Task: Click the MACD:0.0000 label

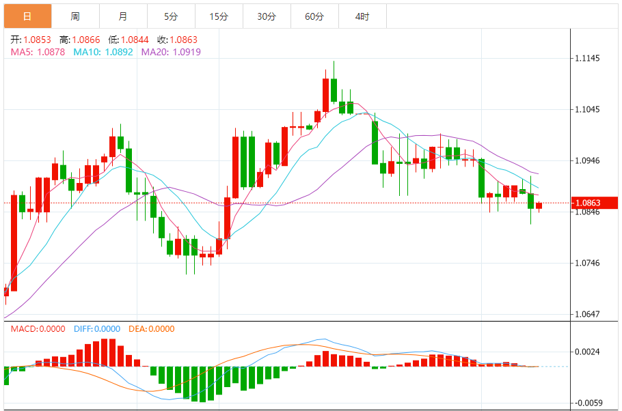Action: coord(38,329)
